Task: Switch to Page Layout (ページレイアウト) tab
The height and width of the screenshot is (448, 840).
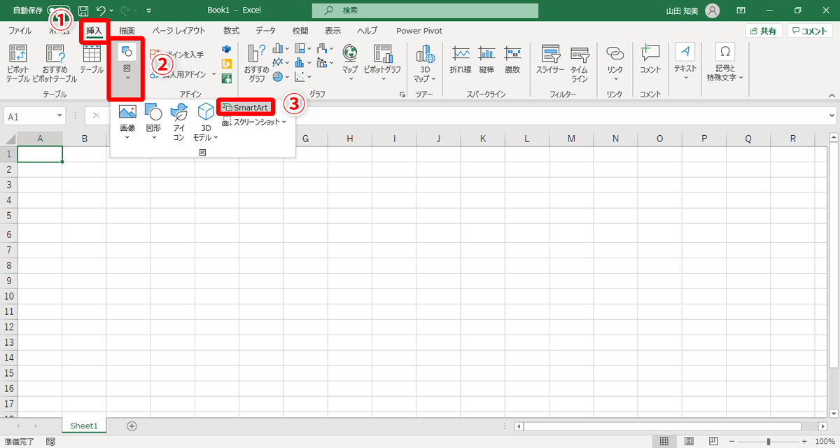Action: tap(179, 31)
